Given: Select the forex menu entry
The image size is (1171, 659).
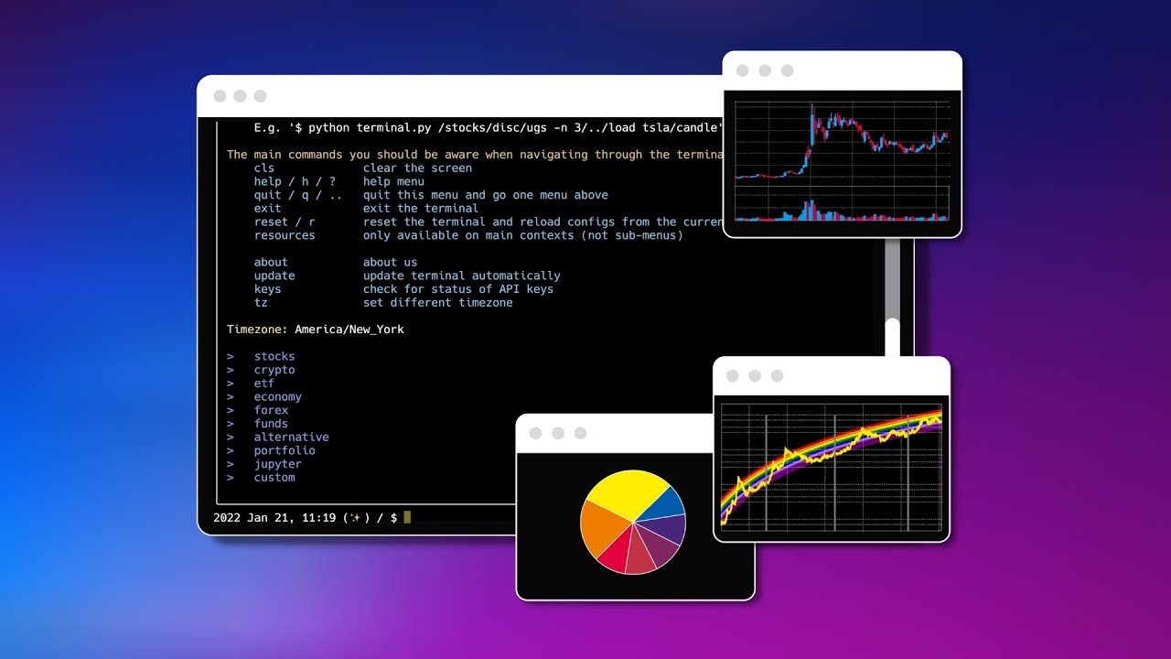Looking at the screenshot, I should (271, 410).
